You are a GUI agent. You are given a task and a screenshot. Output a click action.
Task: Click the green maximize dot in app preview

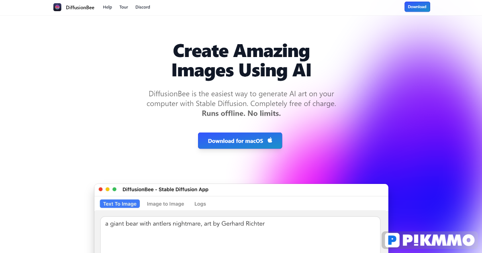pyautogui.click(x=114, y=190)
